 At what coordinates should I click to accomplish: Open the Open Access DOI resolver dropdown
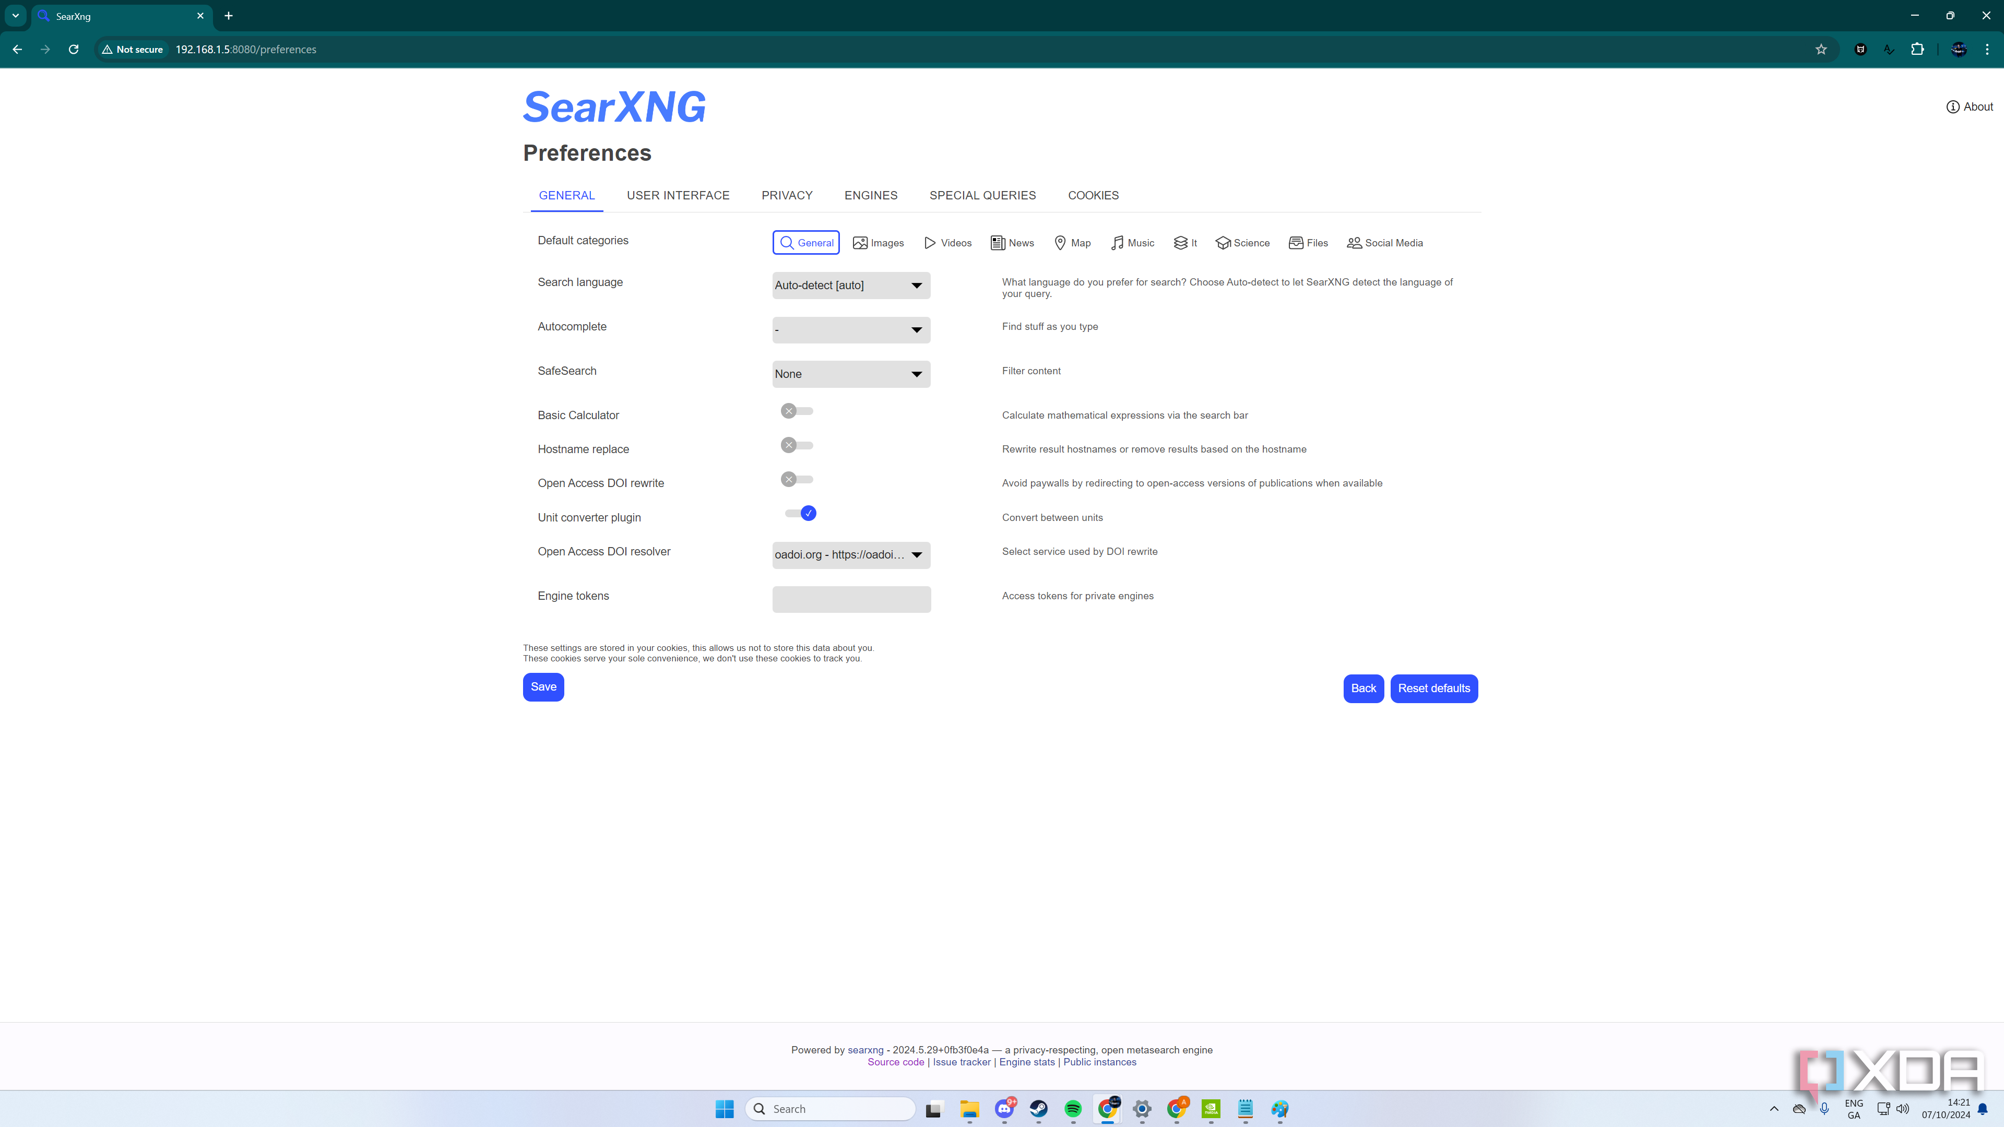(851, 554)
